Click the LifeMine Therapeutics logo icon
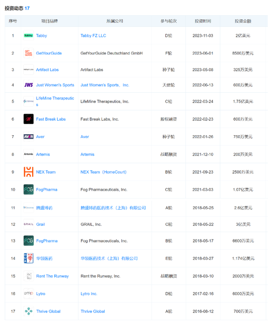Image resolution: width=268 pixels, height=323 pixels. [x=28, y=101]
